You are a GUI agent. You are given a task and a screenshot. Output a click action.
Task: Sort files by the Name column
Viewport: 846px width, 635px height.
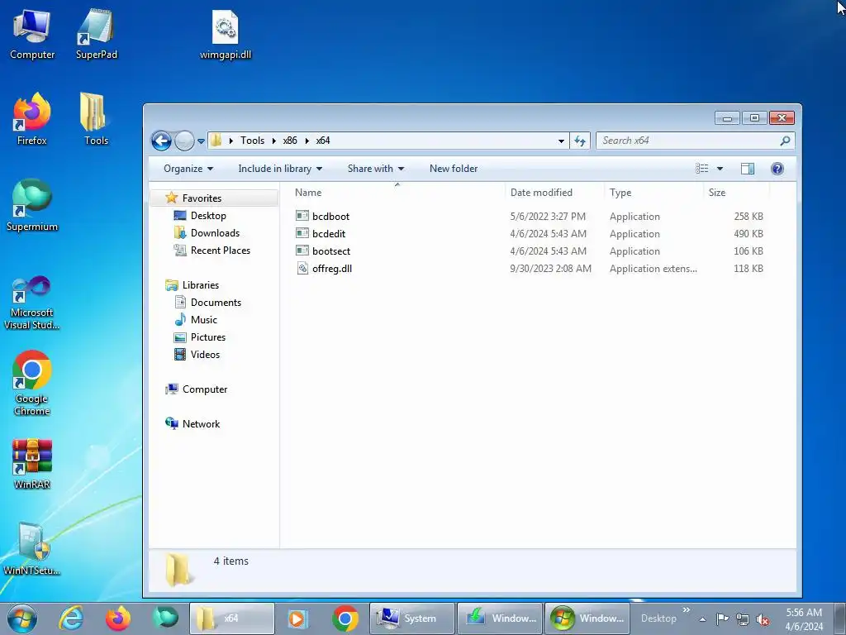coord(308,192)
